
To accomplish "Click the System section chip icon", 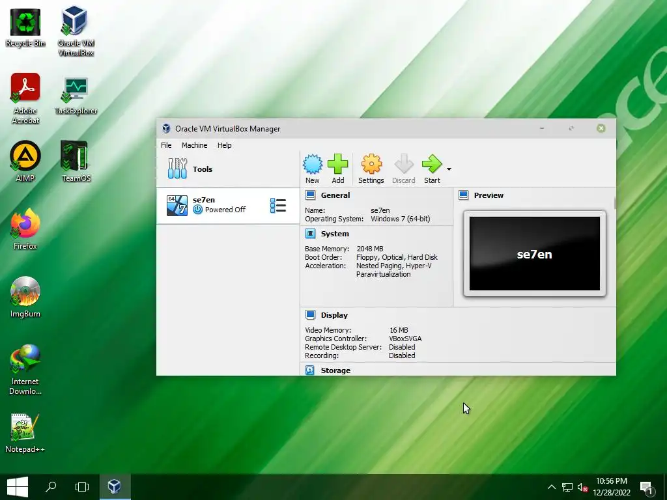I will (311, 234).
